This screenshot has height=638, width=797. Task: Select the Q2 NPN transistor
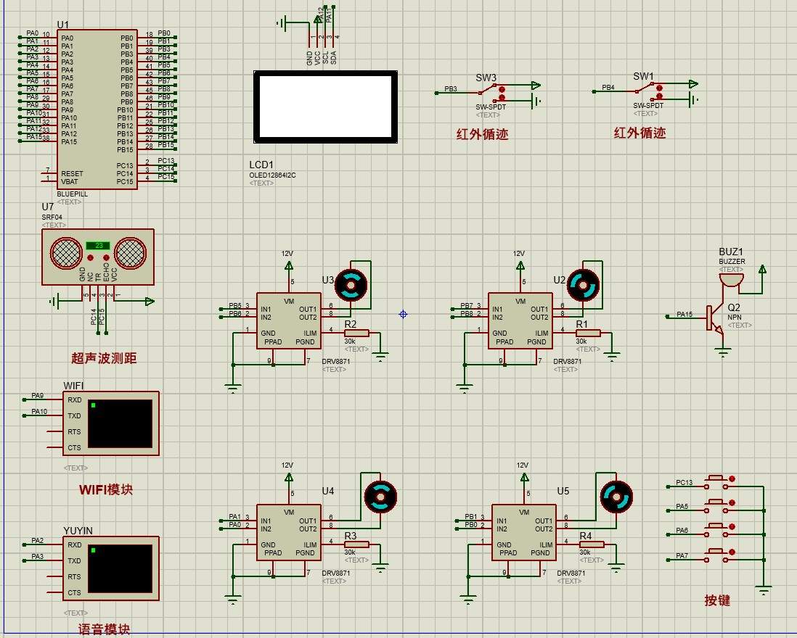(x=715, y=320)
